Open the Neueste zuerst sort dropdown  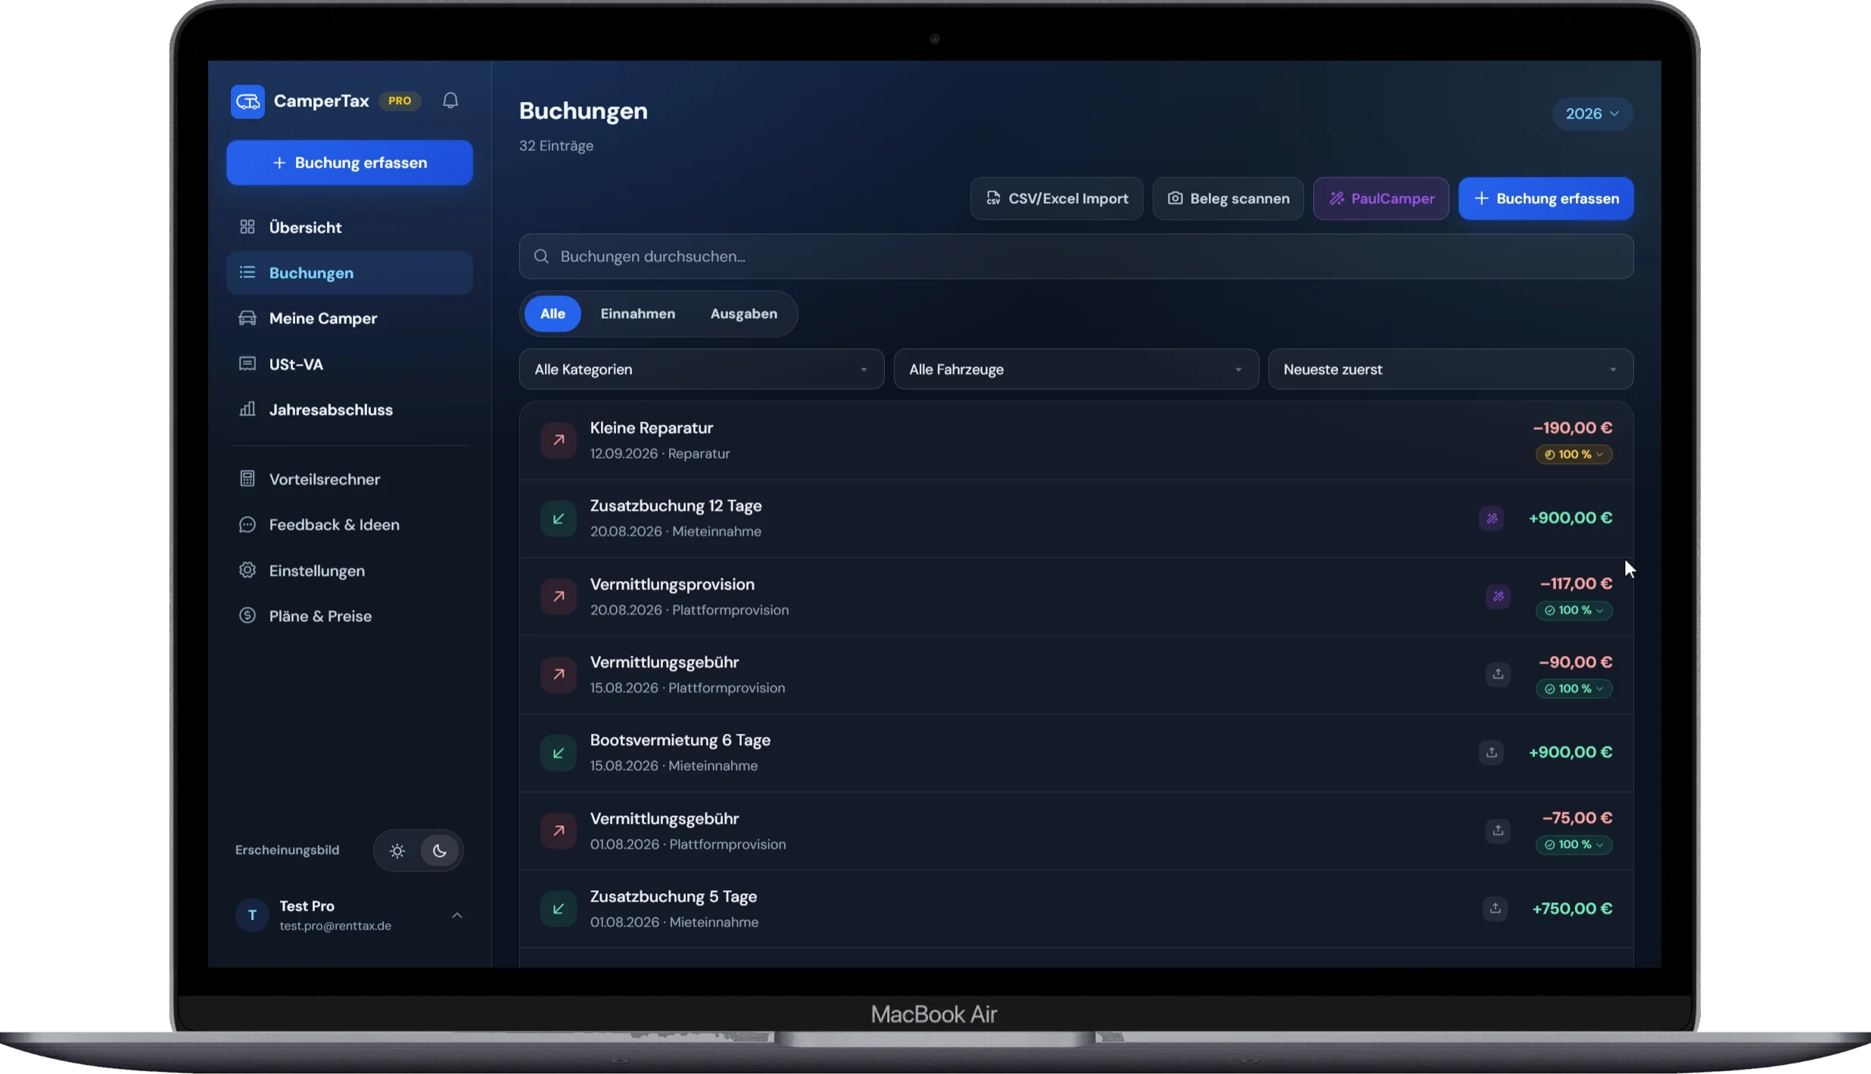pyautogui.click(x=1450, y=369)
